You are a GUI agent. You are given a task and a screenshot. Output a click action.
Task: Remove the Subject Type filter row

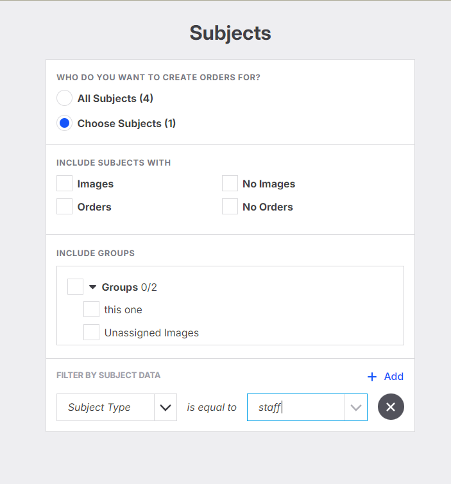point(391,407)
